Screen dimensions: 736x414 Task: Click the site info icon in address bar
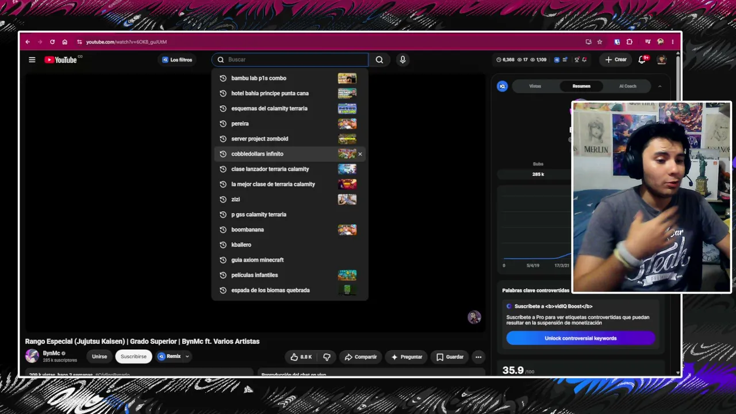[x=79, y=42]
